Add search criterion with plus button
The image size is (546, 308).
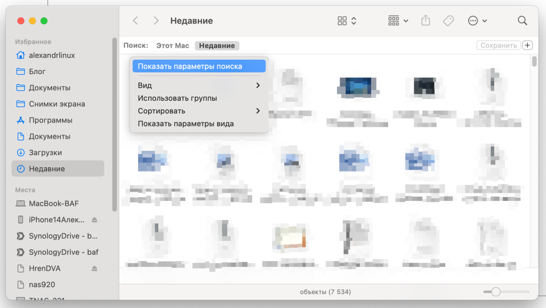click(x=527, y=45)
